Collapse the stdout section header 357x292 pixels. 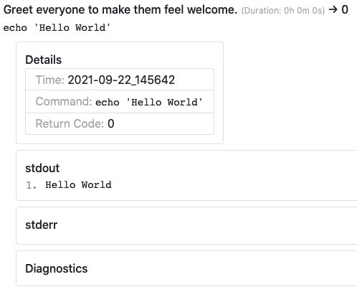click(42, 168)
